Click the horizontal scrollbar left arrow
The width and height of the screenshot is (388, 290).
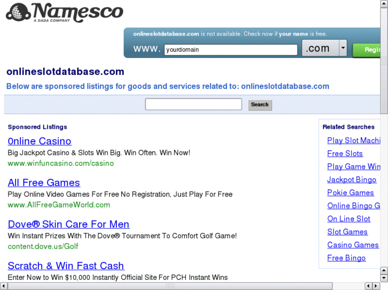[3, 286]
